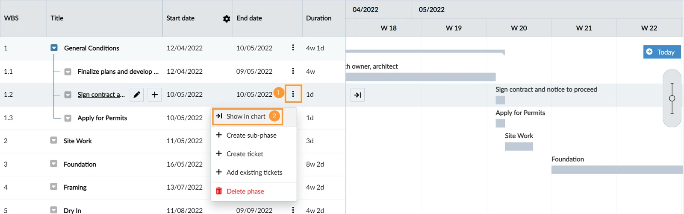Image resolution: width=684 pixels, height=214 pixels.
Task: Add sub-item with plus icon on row 1.2
Action: [155, 95]
